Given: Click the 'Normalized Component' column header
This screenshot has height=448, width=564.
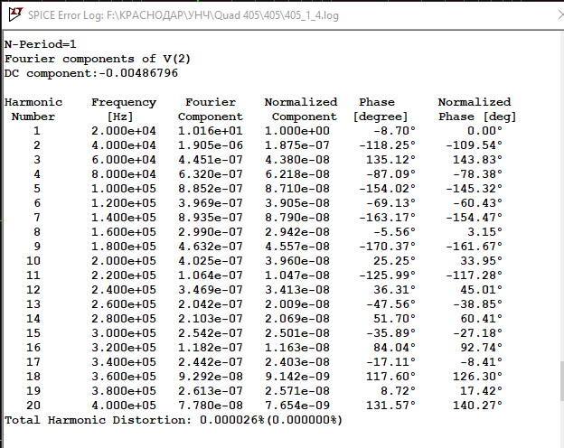Looking at the screenshot, I should point(301,109).
